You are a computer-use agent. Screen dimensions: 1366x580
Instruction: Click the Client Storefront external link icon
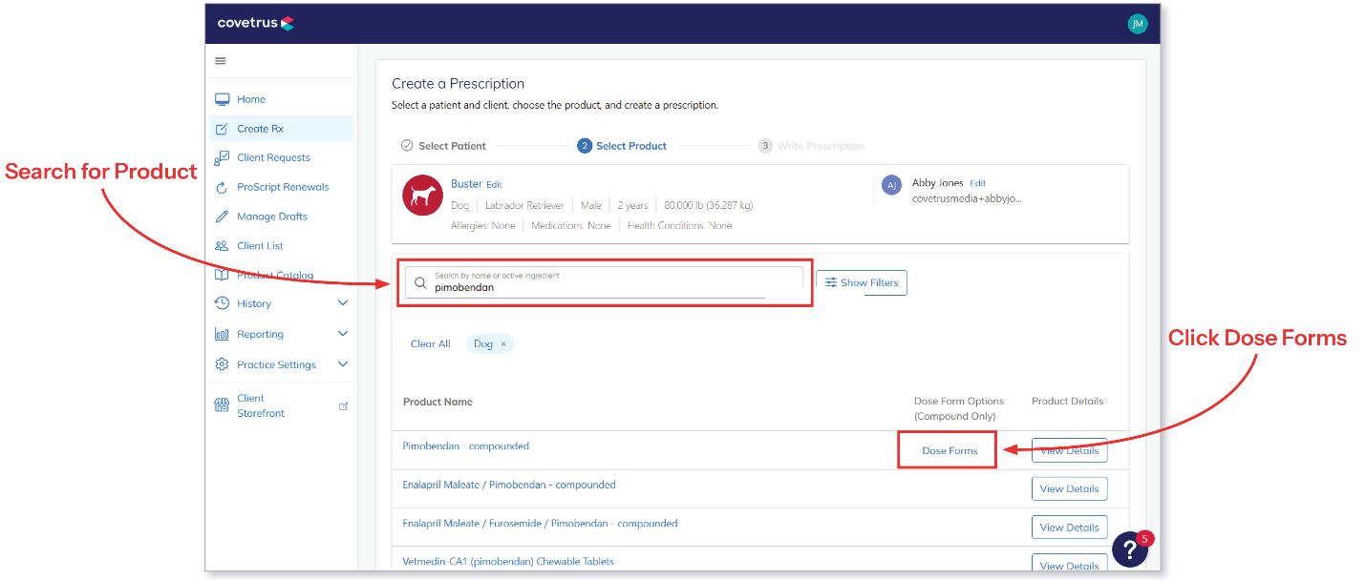(x=344, y=406)
